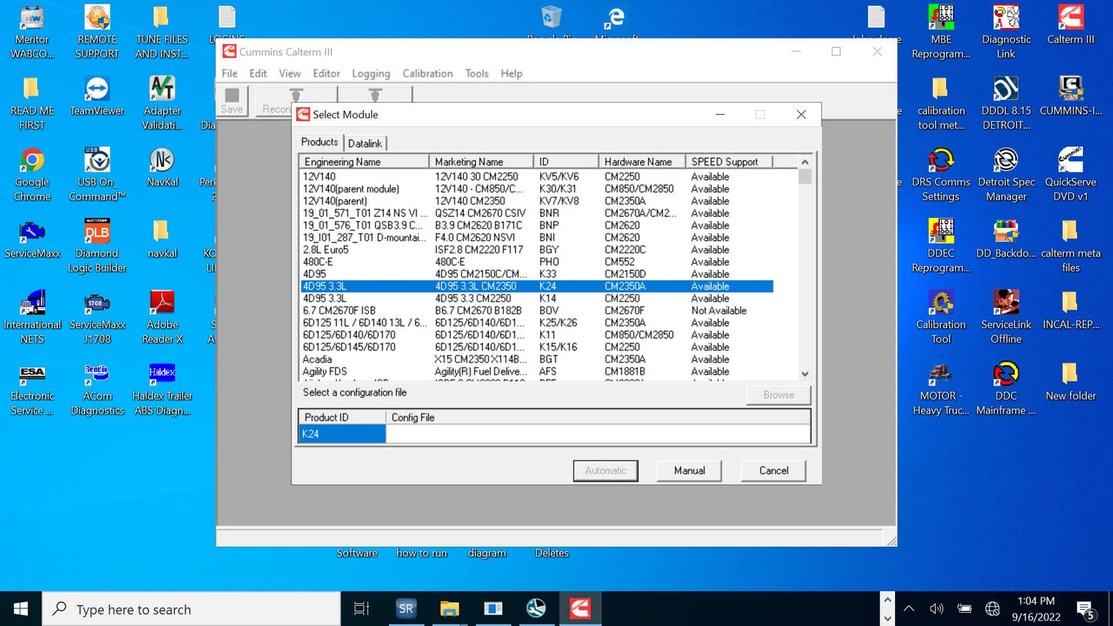
Task: Launch Google Chrome from desktop
Action: (32, 175)
